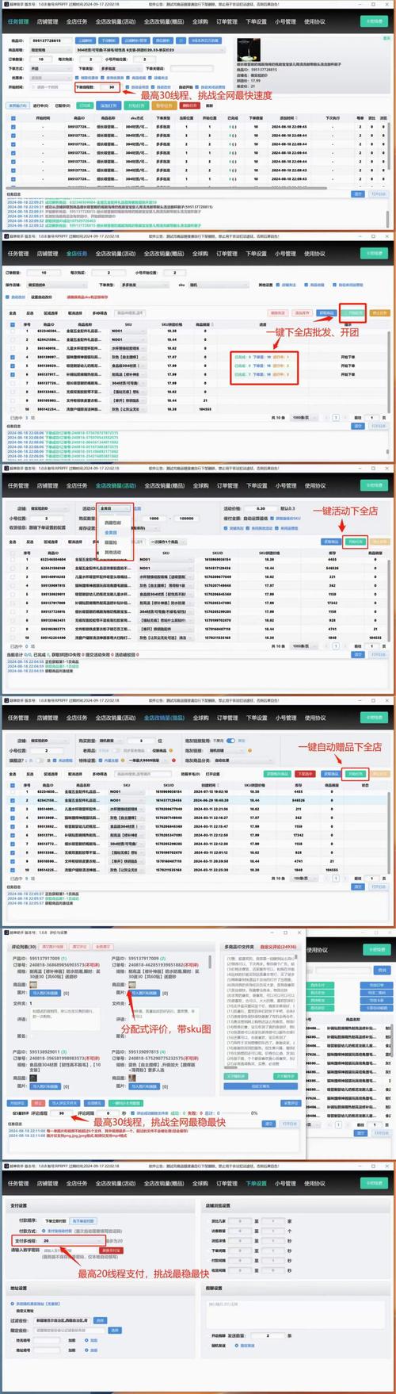Click boxed green button under 一键下全店批发 note
Viewport: 396px width, 1394px height.
coord(353,312)
